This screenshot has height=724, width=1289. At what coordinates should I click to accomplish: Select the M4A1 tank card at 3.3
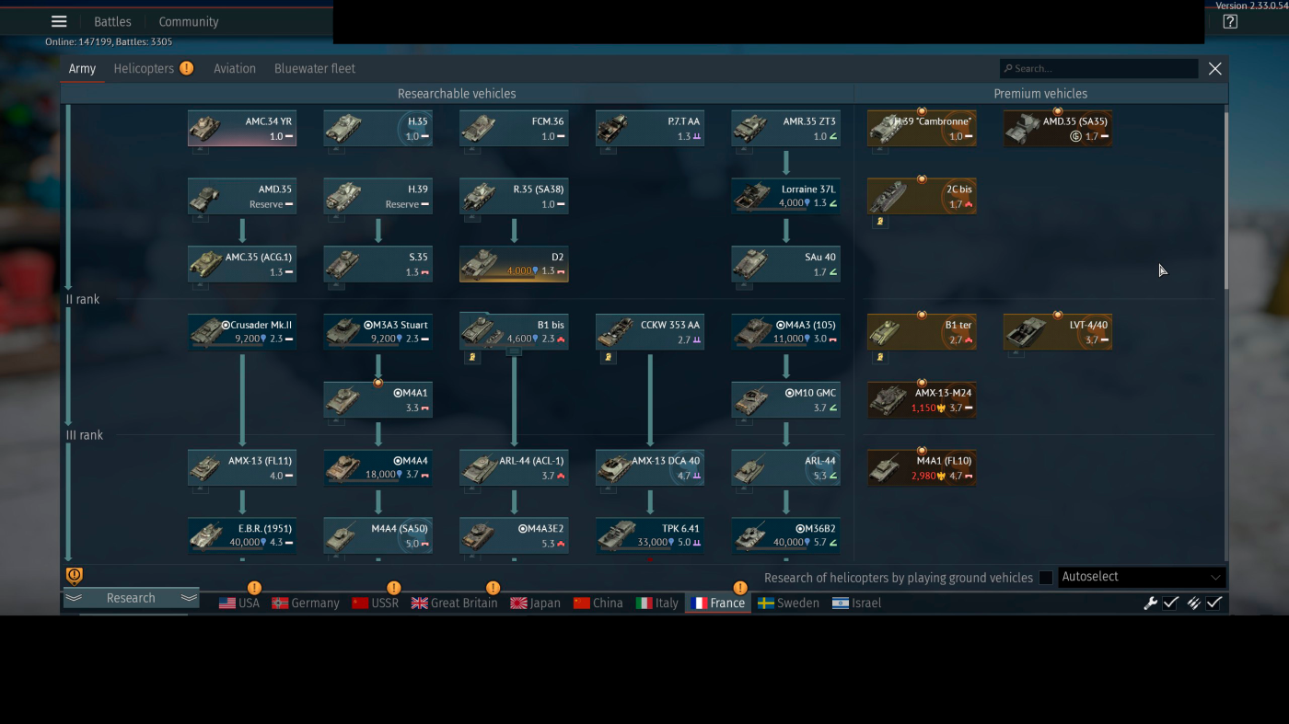click(378, 400)
